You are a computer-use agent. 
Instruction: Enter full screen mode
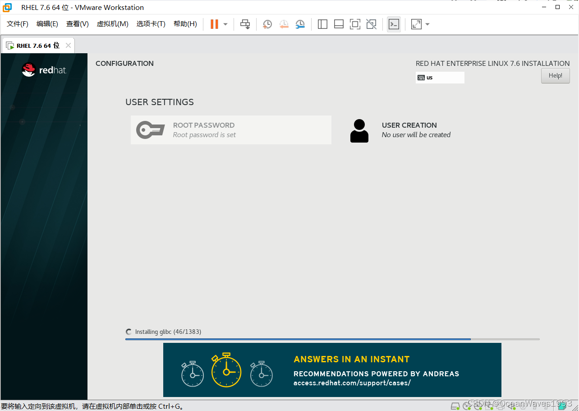355,24
